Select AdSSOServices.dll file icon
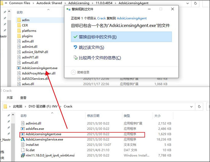 (x=19, y=79)
